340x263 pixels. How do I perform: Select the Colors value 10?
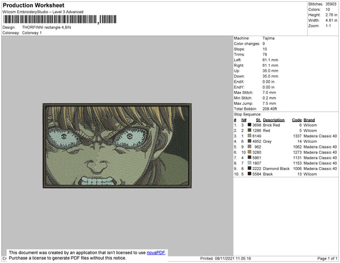328,10
